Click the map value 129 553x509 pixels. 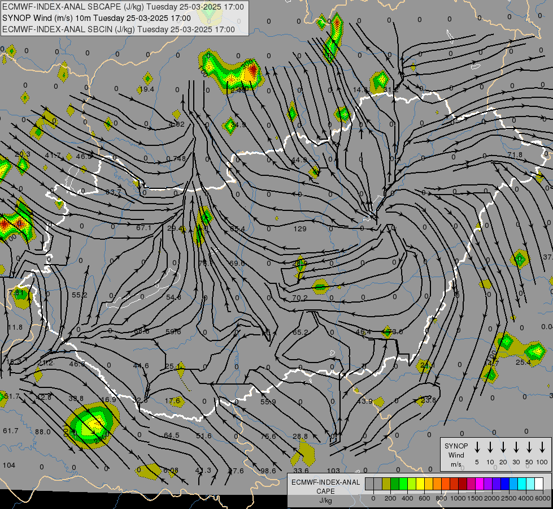(300, 229)
